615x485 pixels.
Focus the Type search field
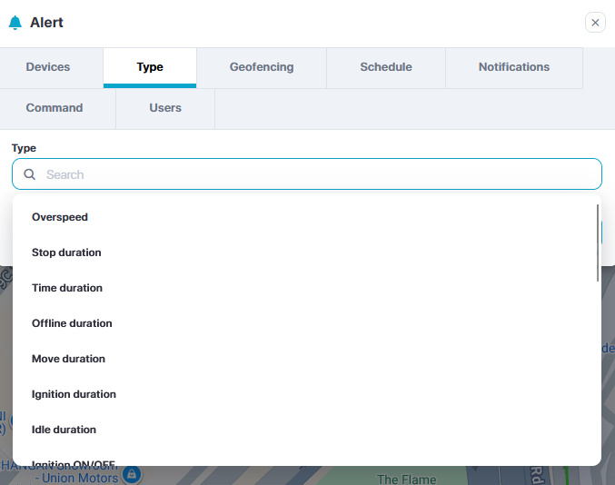(x=318, y=174)
